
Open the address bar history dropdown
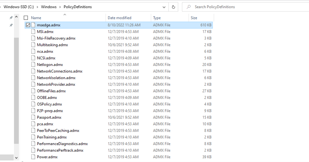point(164,7)
